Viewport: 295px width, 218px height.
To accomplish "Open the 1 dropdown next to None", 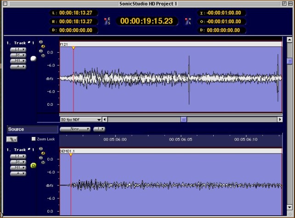I will [99, 129].
